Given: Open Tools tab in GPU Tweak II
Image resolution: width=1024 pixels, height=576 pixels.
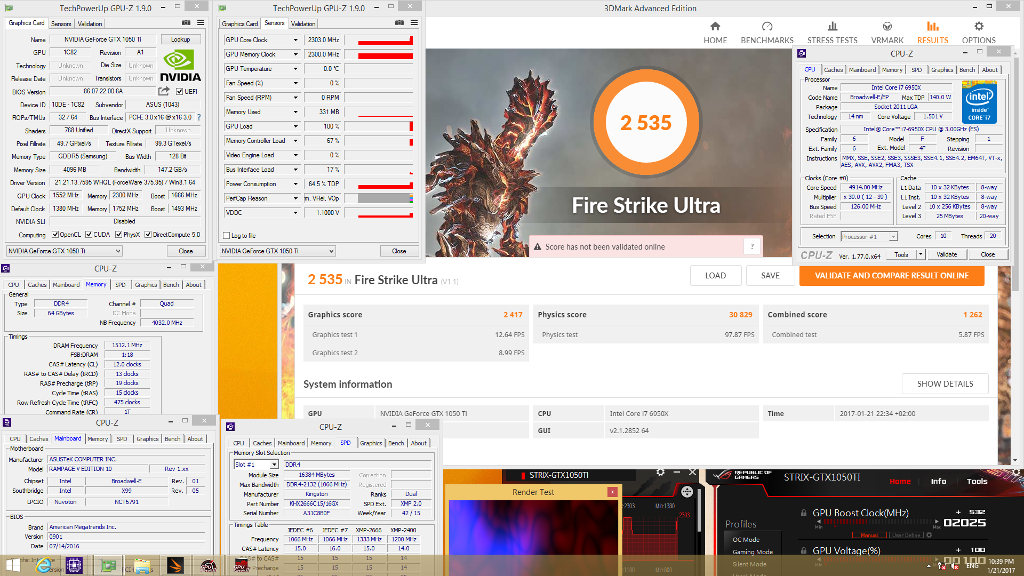Looking at the screenshot, I should point(977,481).
